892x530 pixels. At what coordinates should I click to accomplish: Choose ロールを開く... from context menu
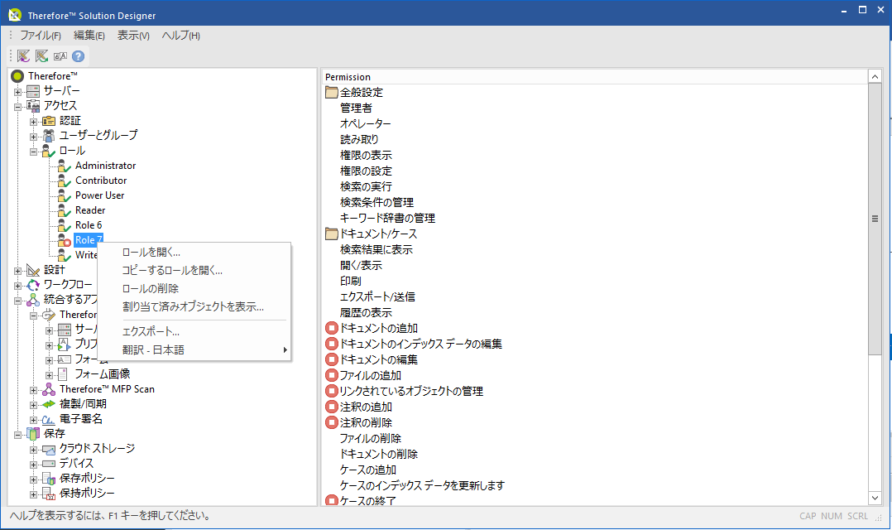(194, 253)
